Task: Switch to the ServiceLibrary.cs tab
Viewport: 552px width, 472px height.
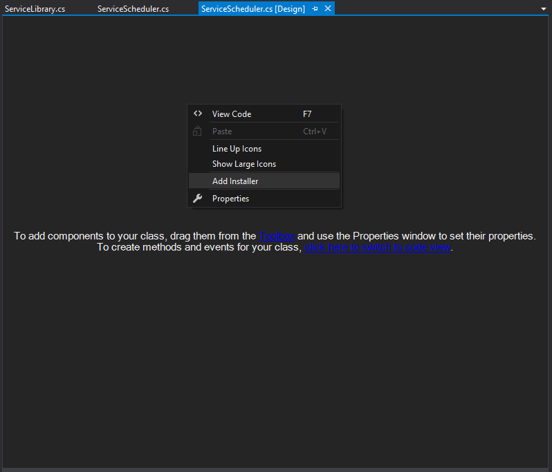Action: (x=35, y=8)
